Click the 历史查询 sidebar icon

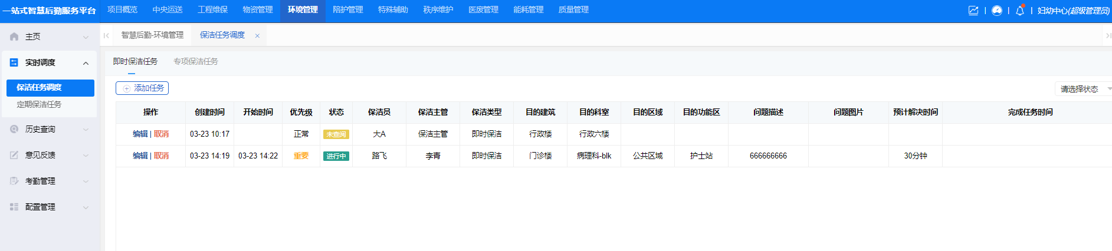[14, 129]
